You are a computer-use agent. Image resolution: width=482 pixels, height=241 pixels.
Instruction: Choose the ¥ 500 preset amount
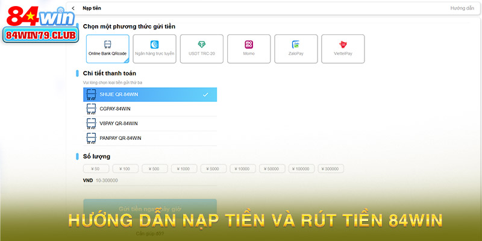(x=155, y=169)
